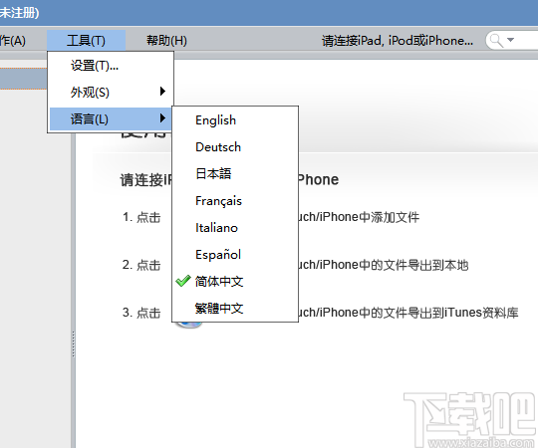
Task: Click the search magnifier icon
Action: (x=496, y=41)
